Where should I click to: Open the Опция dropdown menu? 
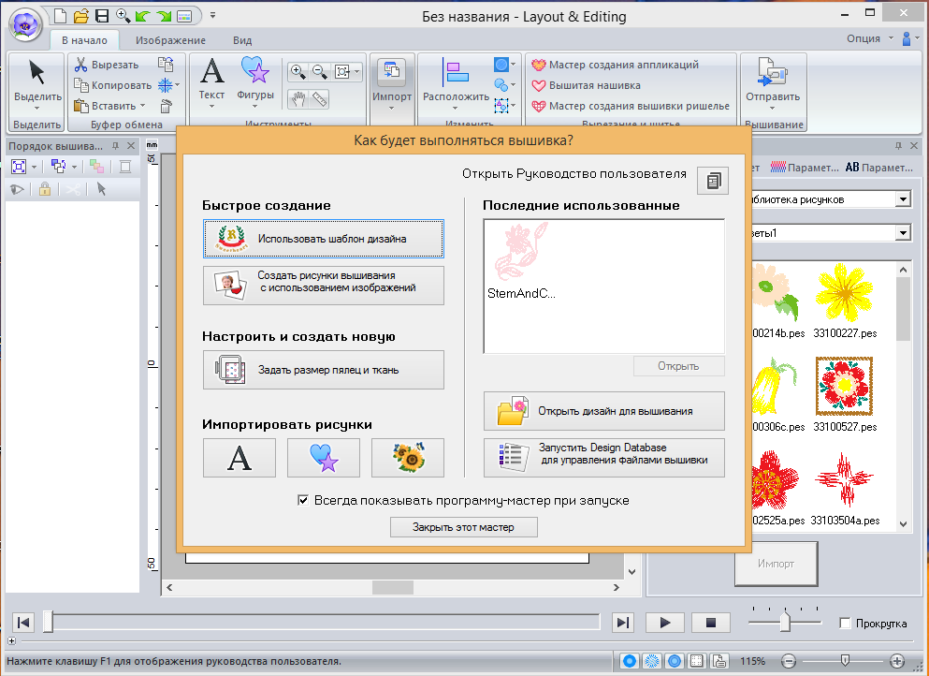(x=870, y=38)
